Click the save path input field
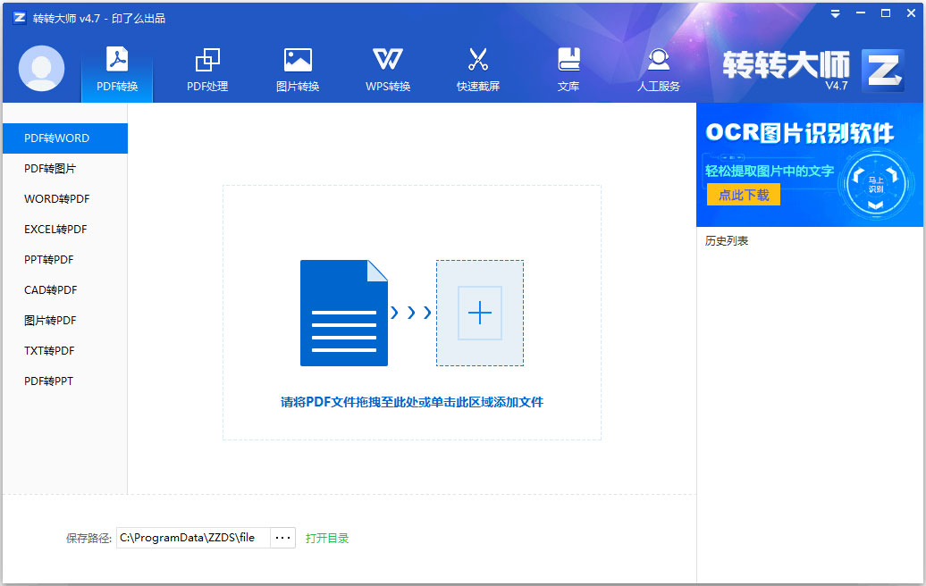The height and width of the screenshot is (586, 926). pyautogui.click(x=193, y=538)
